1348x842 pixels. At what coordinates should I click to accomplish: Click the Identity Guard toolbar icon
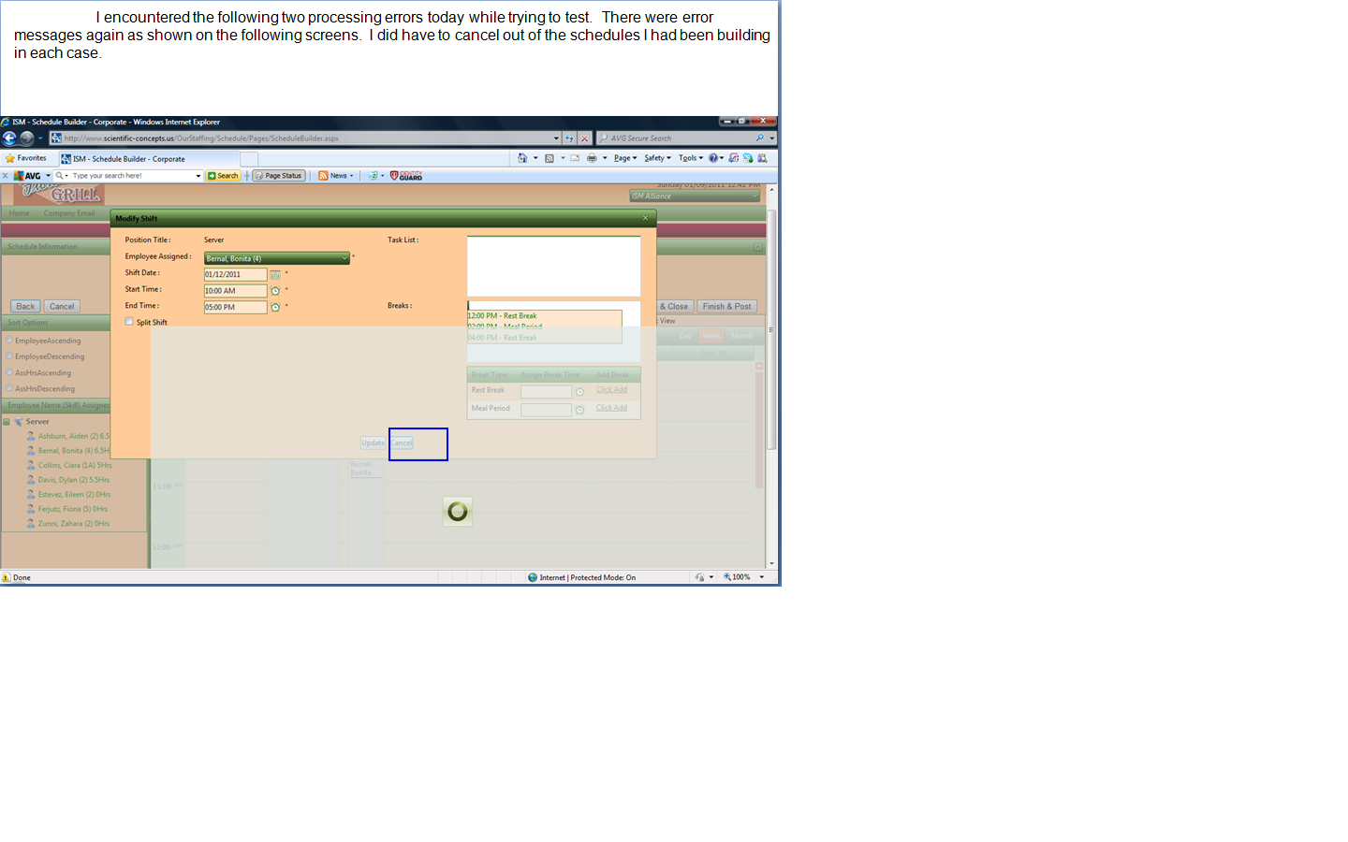coord(406,176)
